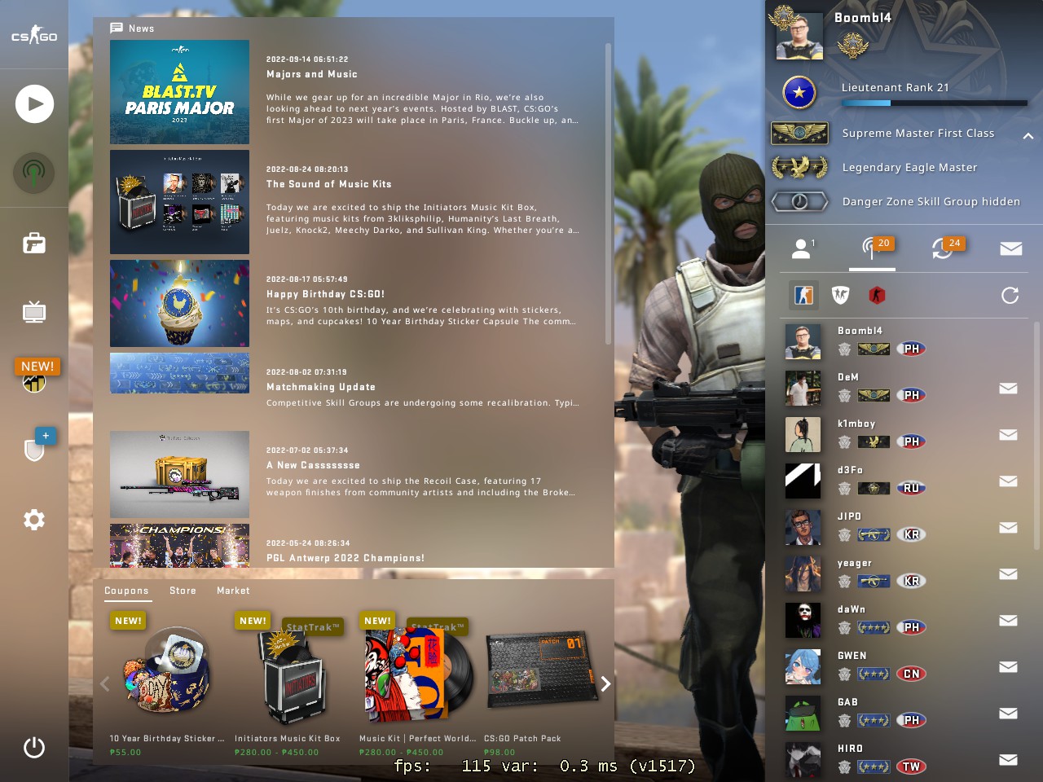The image size is (1043, 782).
Task: Refresh the friends list
Action: pyautogui.click(x=1010, y=295)
